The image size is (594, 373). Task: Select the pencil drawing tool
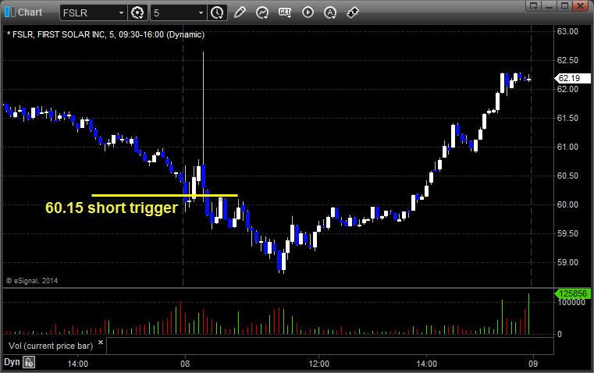point(240,12)
